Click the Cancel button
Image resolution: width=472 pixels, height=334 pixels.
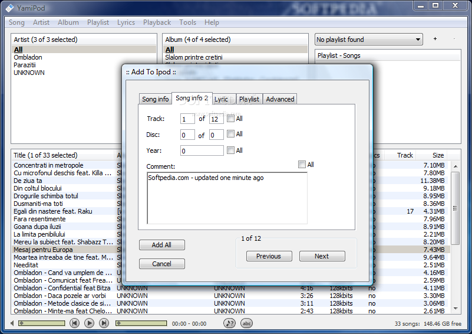click(161, 264)
